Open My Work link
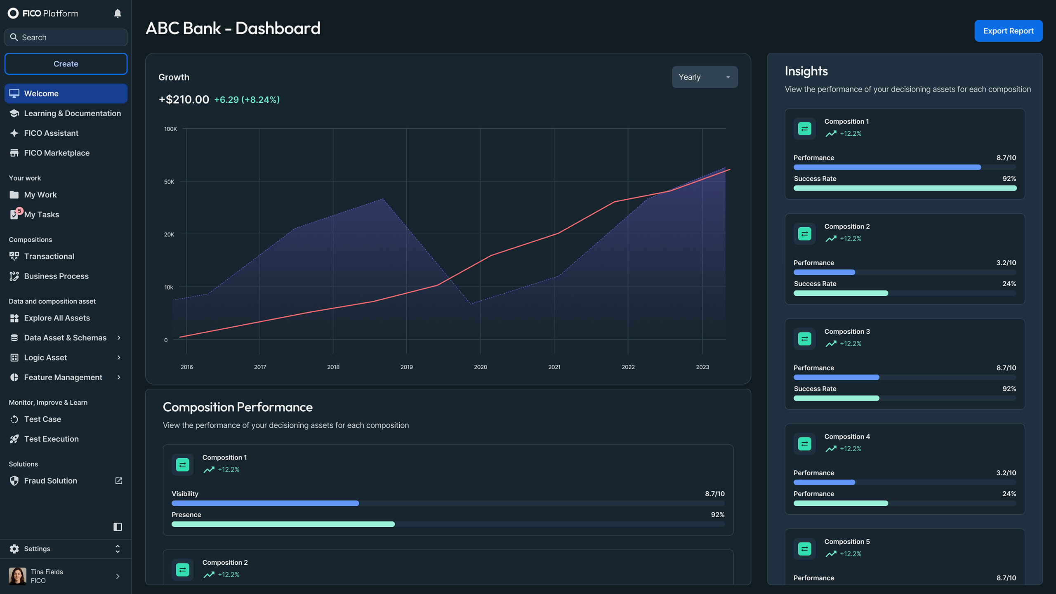The width and height of the screenshot is (1056, 594). coord(66,195)
